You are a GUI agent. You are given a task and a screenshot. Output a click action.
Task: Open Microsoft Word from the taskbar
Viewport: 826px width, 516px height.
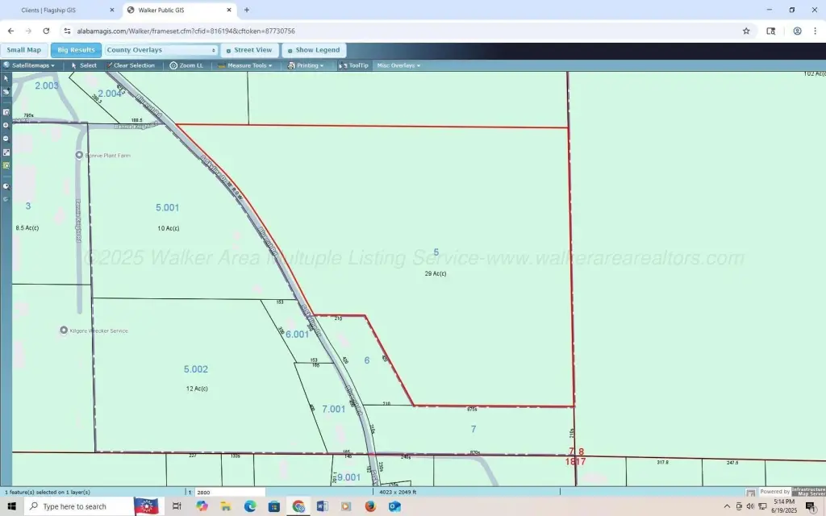[x=323, y=506]
